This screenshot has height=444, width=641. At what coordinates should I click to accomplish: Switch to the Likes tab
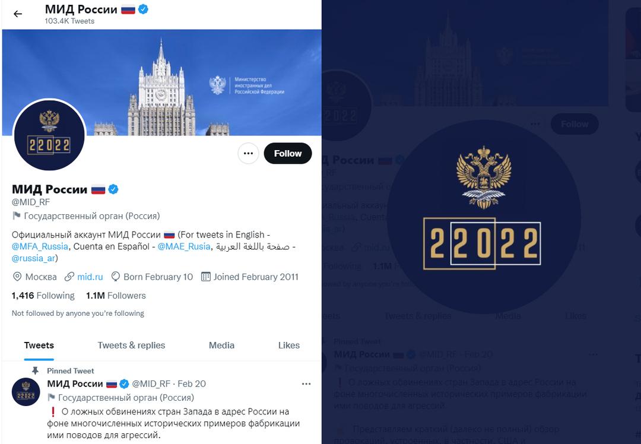pos(289,345)
